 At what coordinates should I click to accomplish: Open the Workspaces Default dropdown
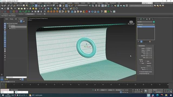point(167,3)
